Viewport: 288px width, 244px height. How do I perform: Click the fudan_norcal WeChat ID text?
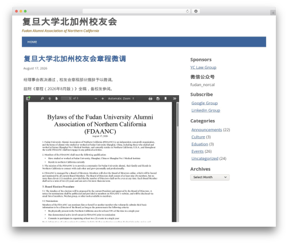click(x=202, y=85)
